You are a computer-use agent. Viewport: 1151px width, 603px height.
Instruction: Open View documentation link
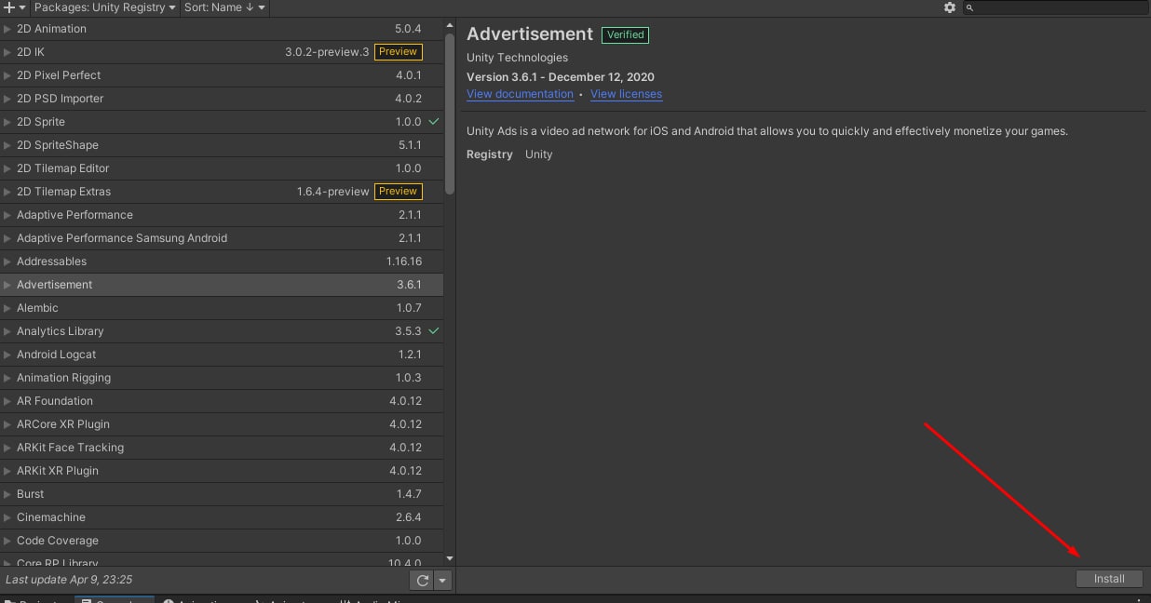pyautogui.click(x=520, y=94)
